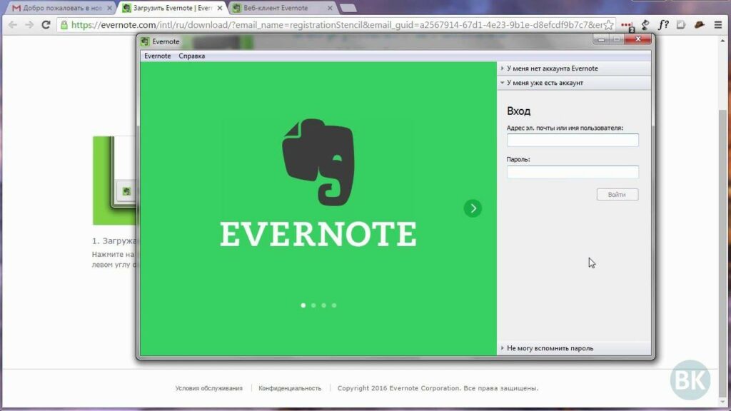Click the f? extension icon
The image size is (731, 411).
pyautogui.click(x=663, y=24)
